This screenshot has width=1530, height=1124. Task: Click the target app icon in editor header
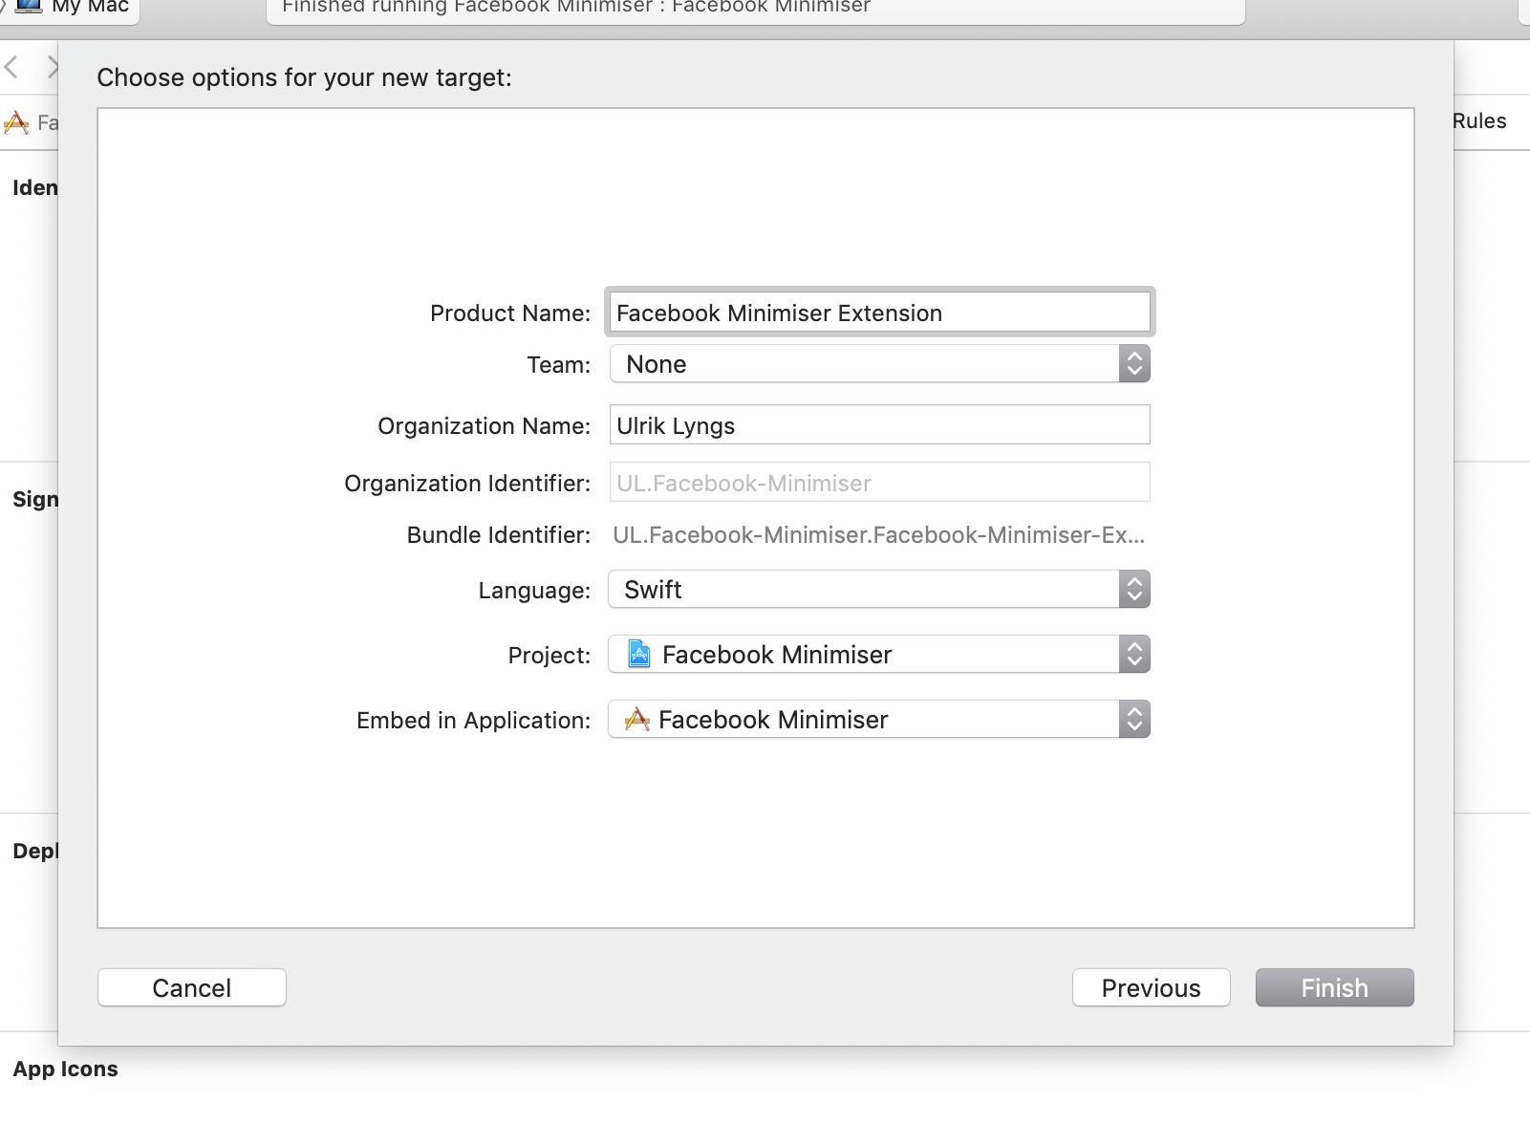point(16,122)
